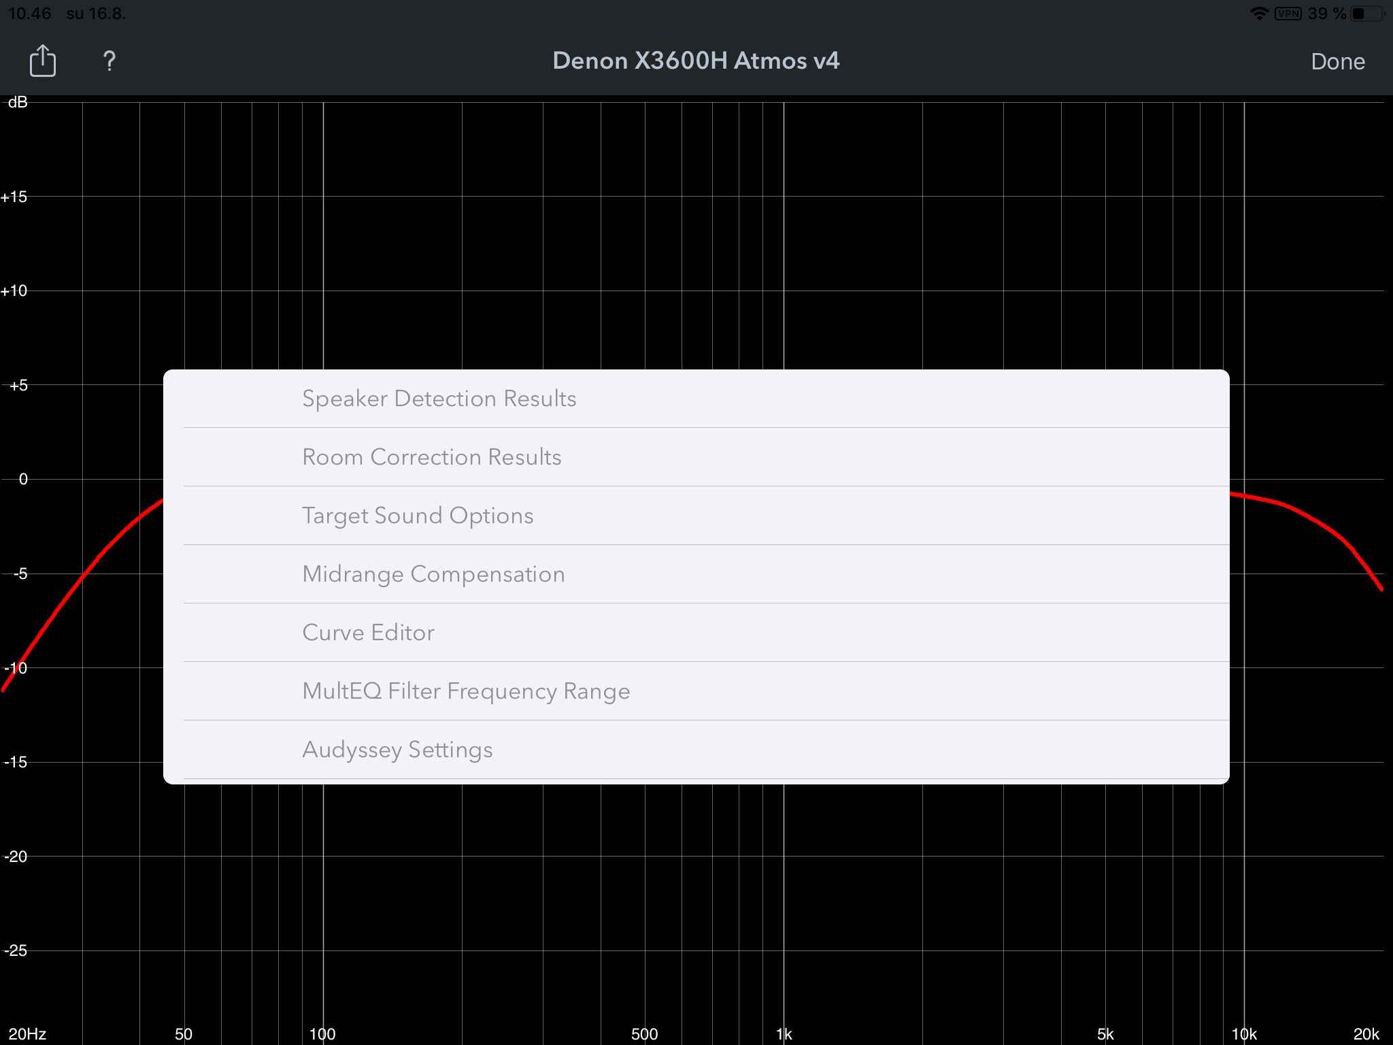Viewport: 1393px width, 1045px height.
Task: Open the Curve Editor
Action: click(x=696, y=633)
